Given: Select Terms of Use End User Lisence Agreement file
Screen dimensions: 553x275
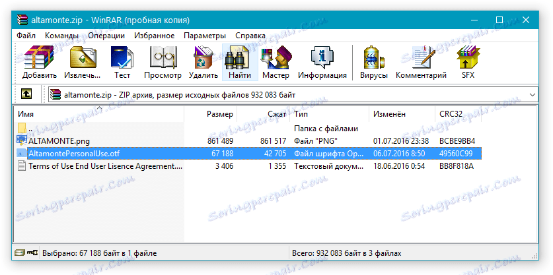Looking at the screenshot, I should coord(106,166).
